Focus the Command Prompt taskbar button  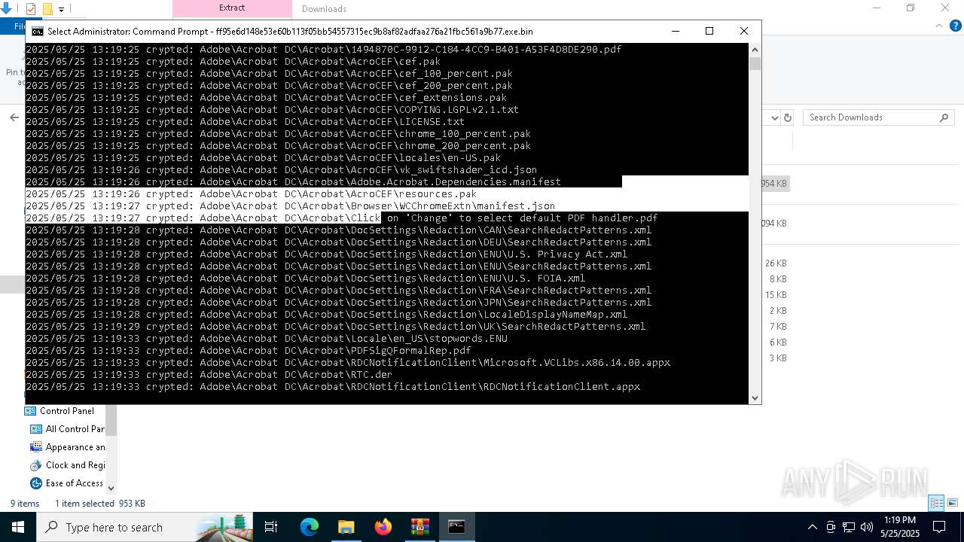(x=456, y=527)
